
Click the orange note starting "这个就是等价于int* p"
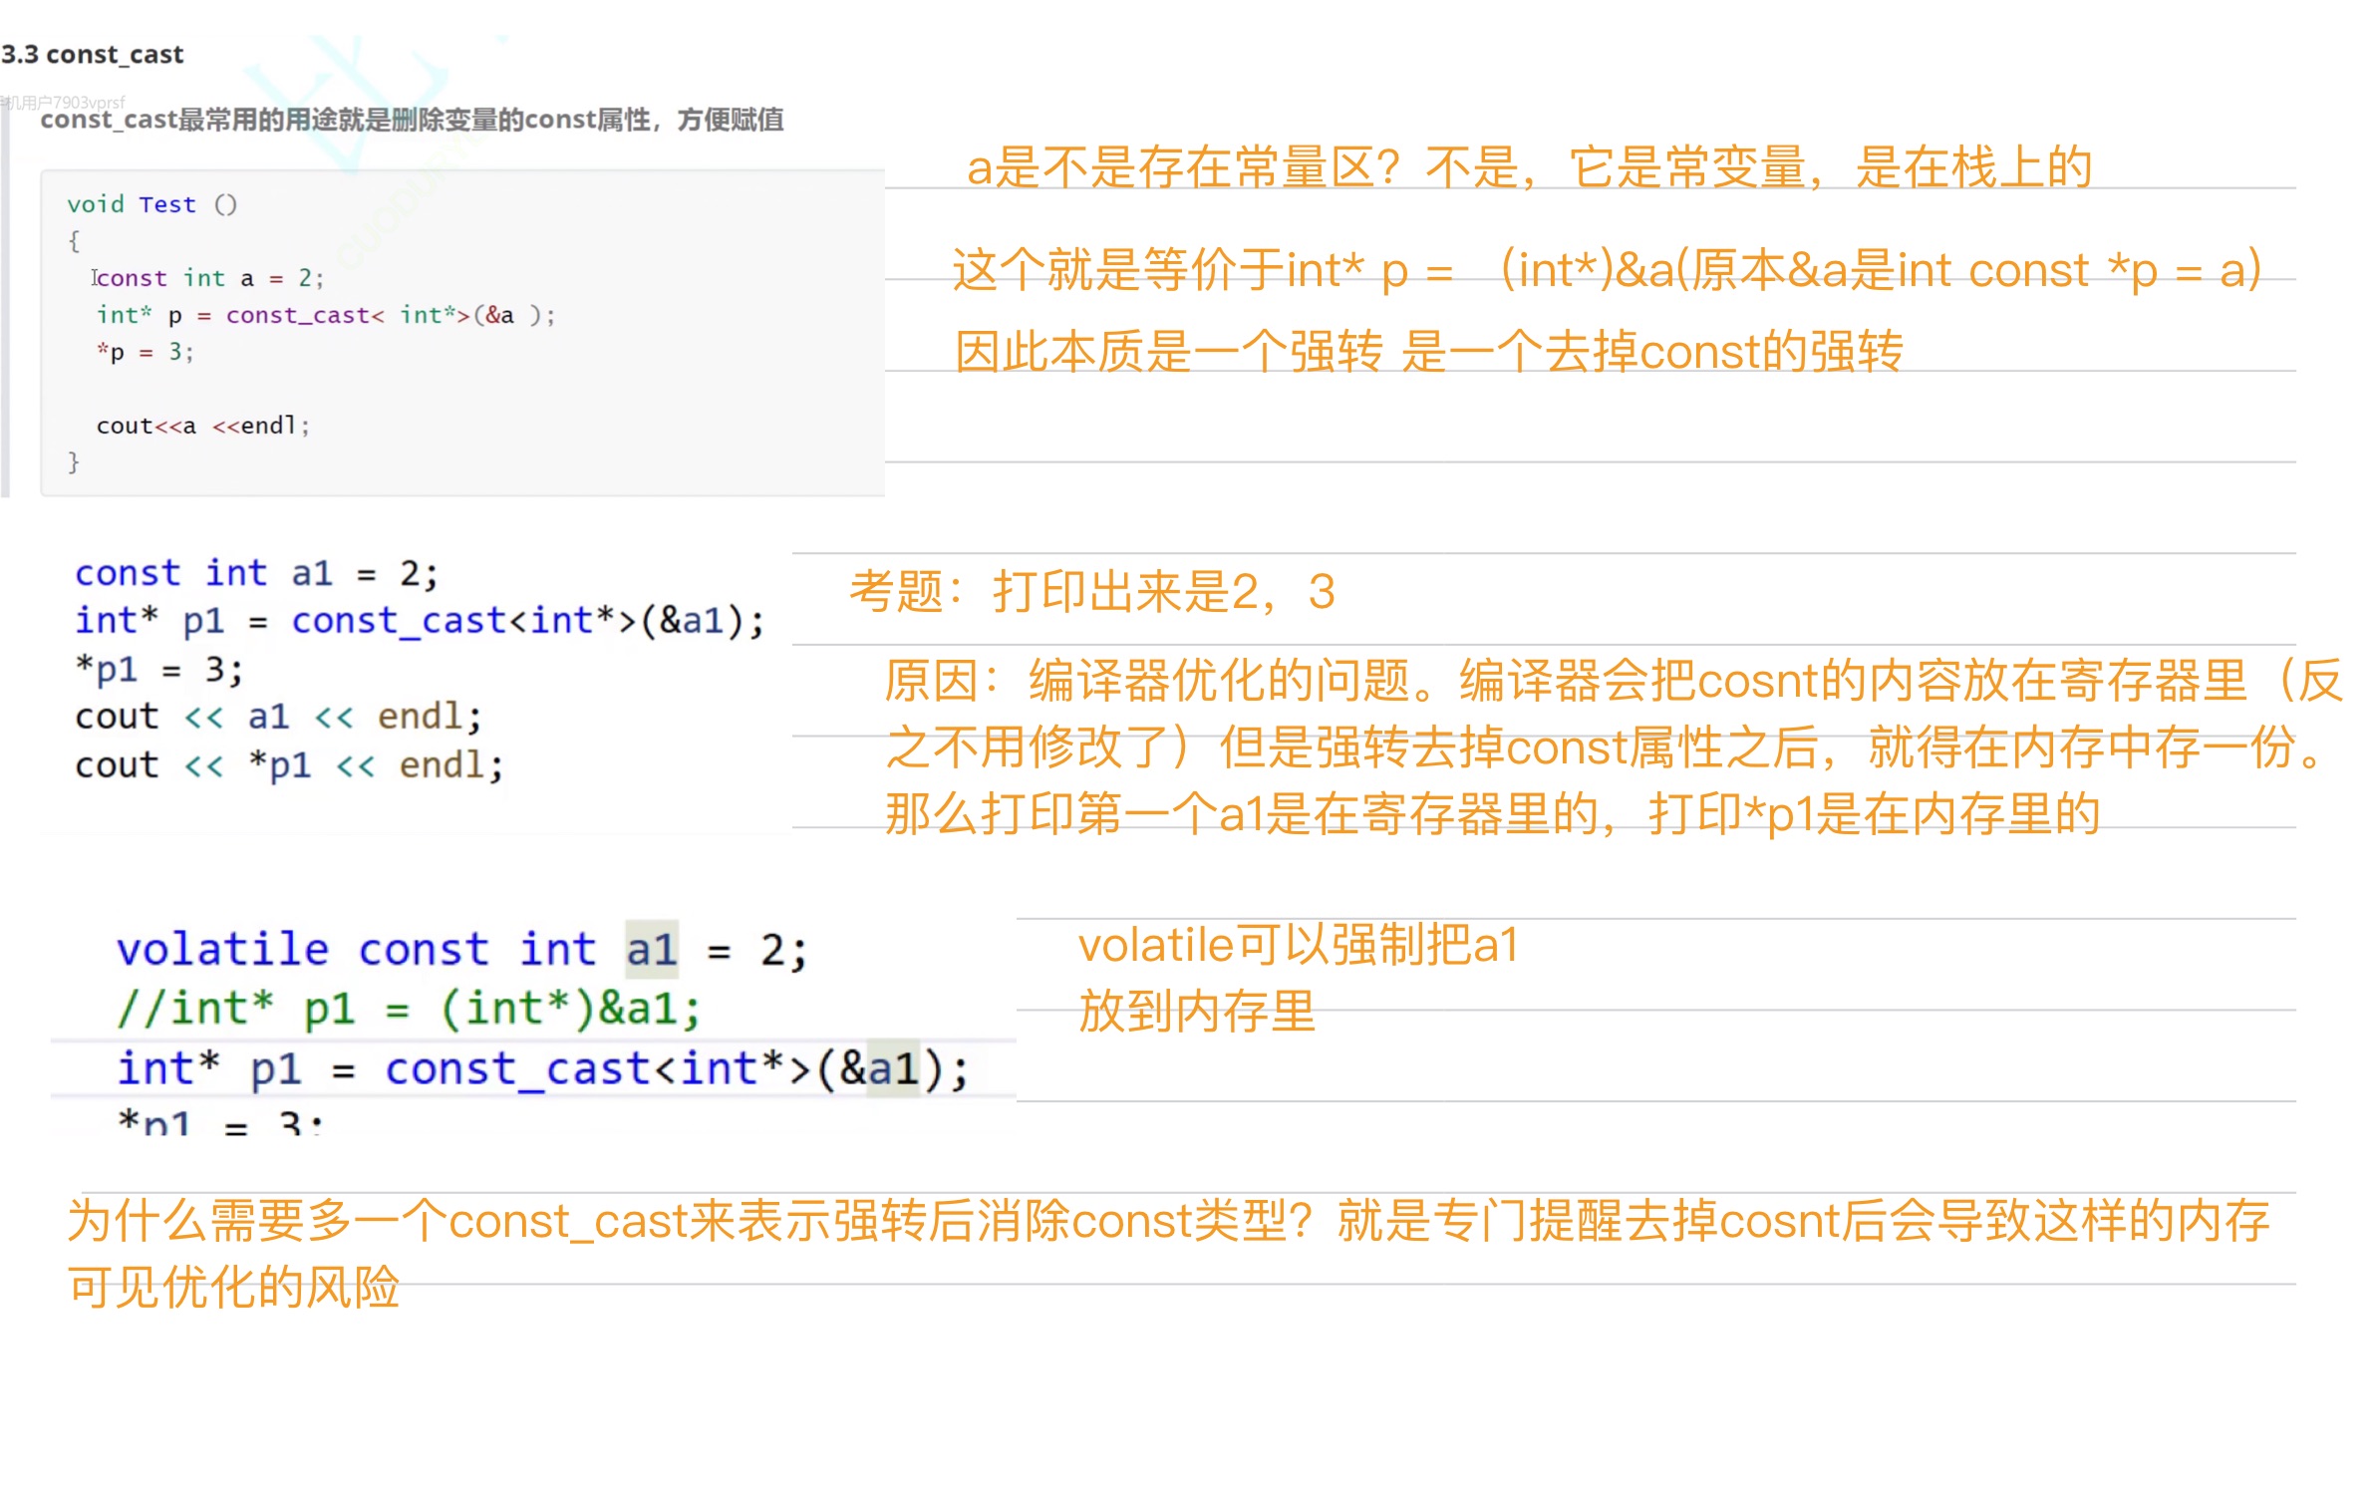point(1606,269)
